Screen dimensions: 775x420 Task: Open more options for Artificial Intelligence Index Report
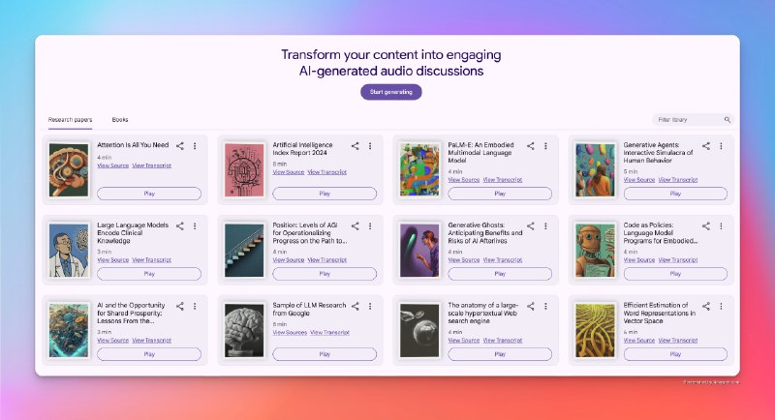coord(370,146)
